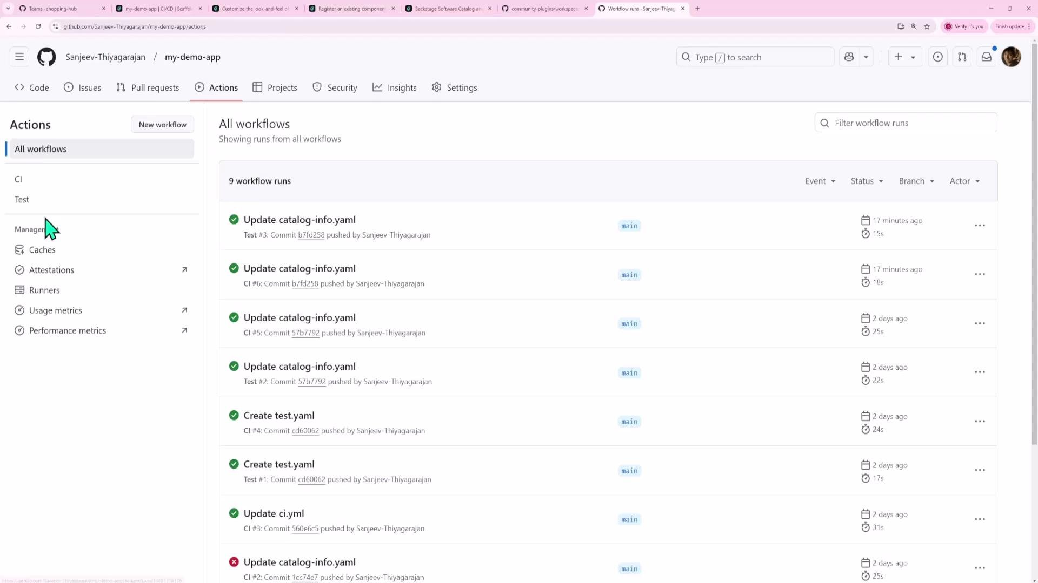Click the external arrow icon beside Usage metrics

pyautogui.click(x=184, y=310)
